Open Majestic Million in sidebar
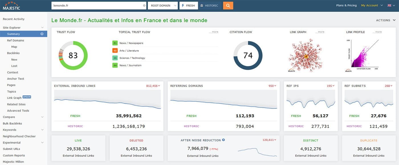Viewport: 399px width, 165px height. click(13, 162)
